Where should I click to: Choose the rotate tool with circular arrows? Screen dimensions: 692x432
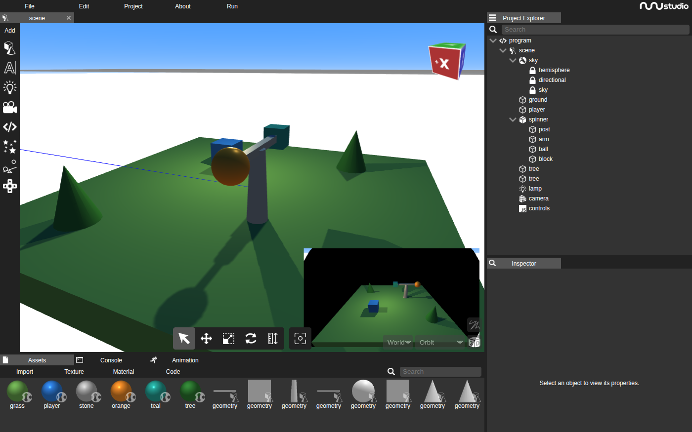[x=251, y=338]
